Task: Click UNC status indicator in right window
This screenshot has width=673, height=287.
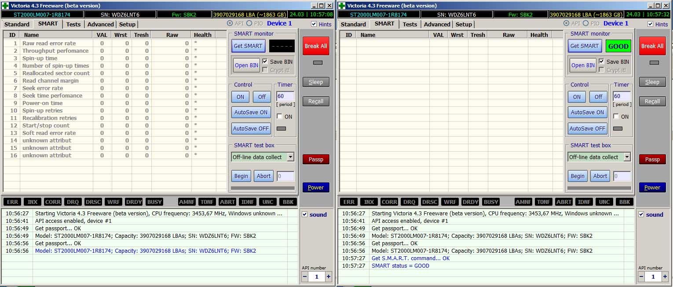Action: [604, 202]
